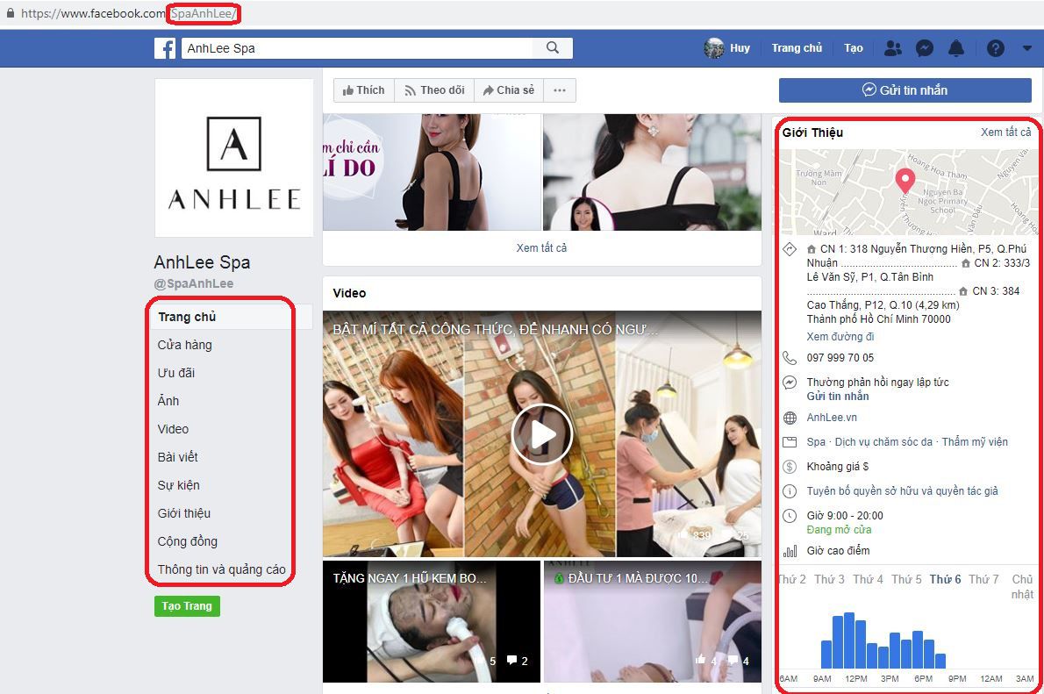Click Trang chủ in the top navigation
Viewport: 1044px width, 694px height.
(x=797, y=48)
